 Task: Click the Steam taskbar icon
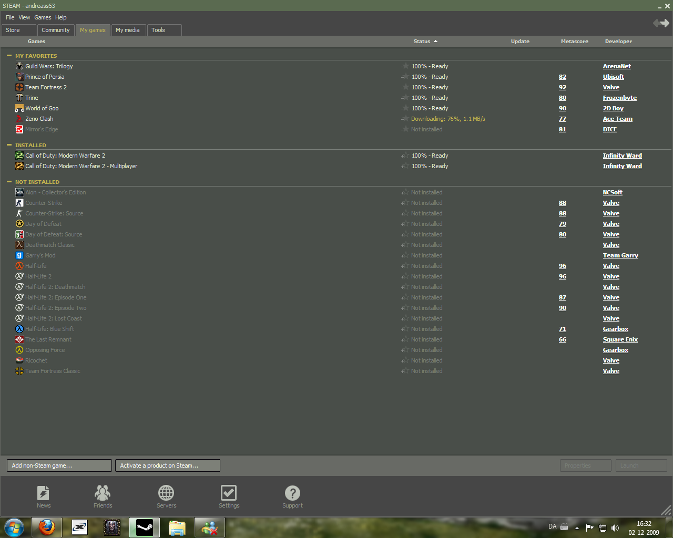(x=145, y=527)
